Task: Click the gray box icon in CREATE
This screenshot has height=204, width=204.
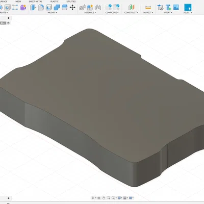Action: click(x=7, y=7)
